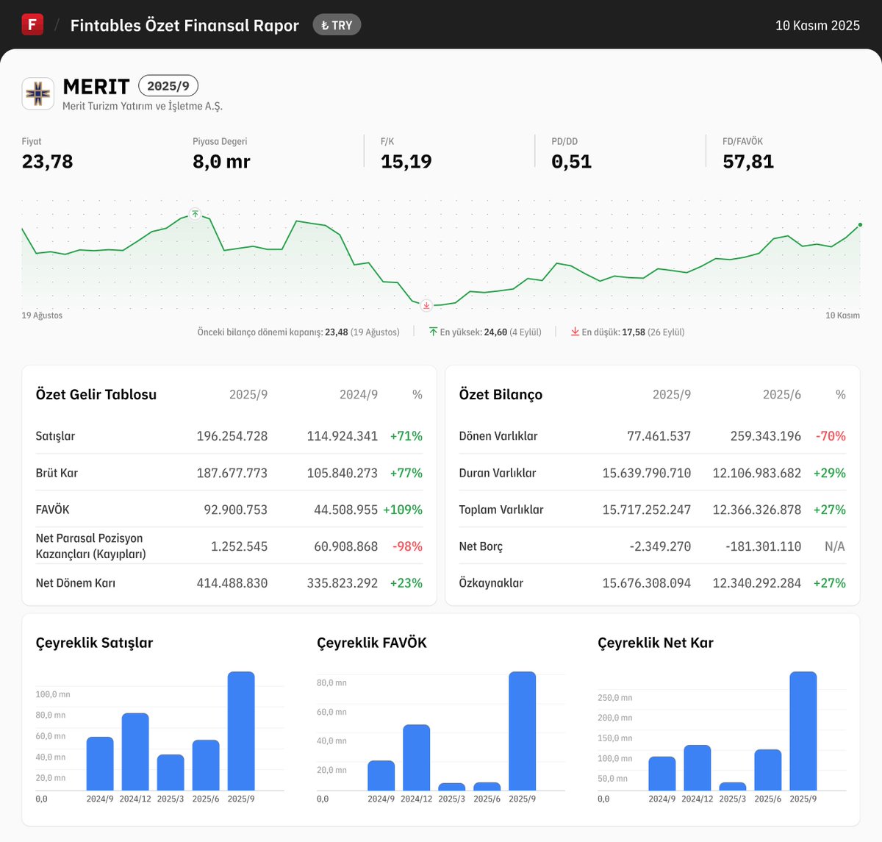
Task: Click the green up-arrow icon beside En yüksek
Action: pyautogui.click(x=433, y=332)
